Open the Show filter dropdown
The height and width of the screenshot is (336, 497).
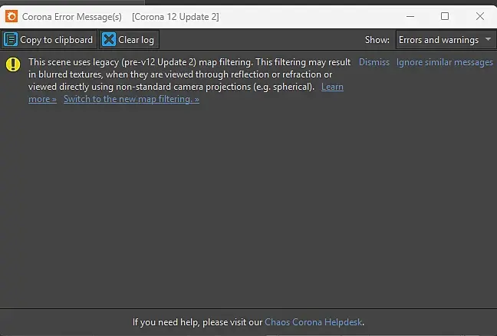pyautogui.click(x=446, y=40)
